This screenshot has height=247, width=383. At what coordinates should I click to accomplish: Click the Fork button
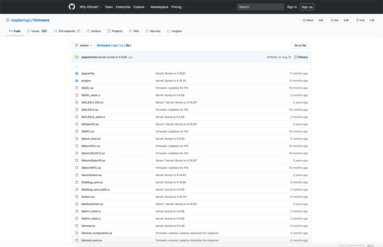360,20
